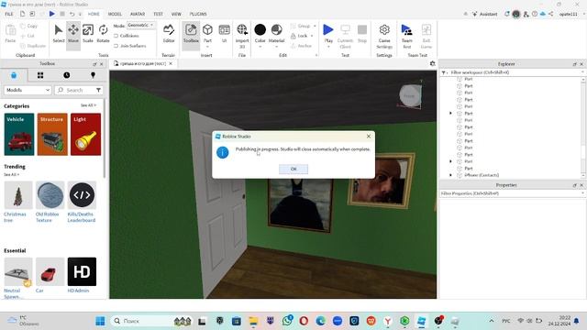The width and height of the screenshot is (587, 330).
Task: Open the UI insert tool
Action: click(x=224, y=33)
